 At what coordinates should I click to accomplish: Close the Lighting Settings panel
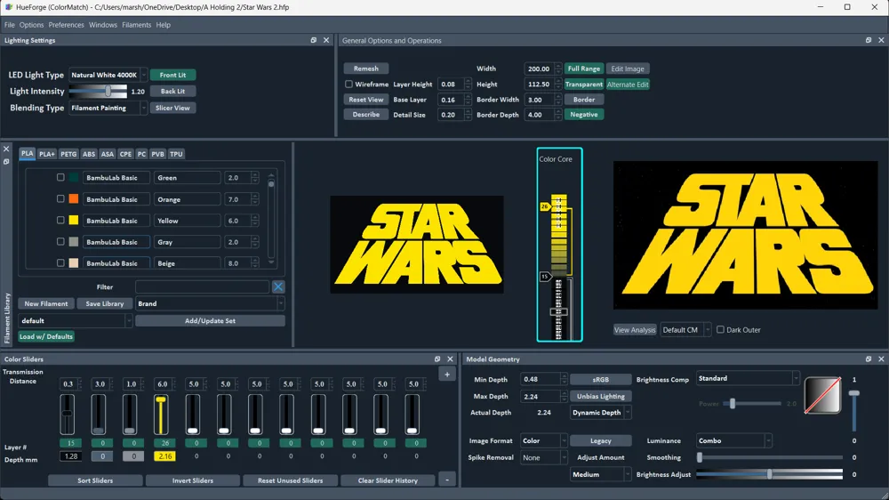tap(326, 40)
